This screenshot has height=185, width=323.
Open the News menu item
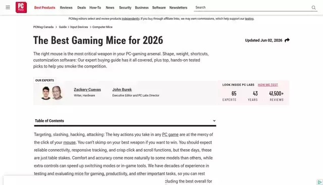click(x=110, y=8)
